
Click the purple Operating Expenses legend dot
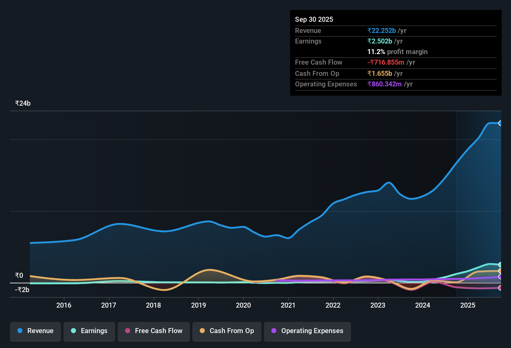(273, 331)
